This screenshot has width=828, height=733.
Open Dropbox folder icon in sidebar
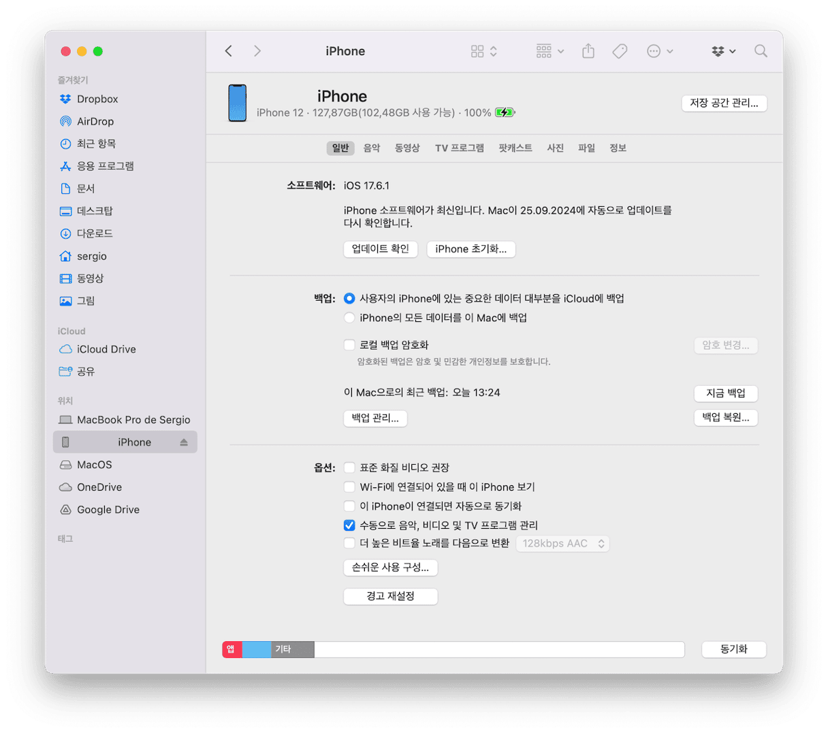tap(65, 99)
